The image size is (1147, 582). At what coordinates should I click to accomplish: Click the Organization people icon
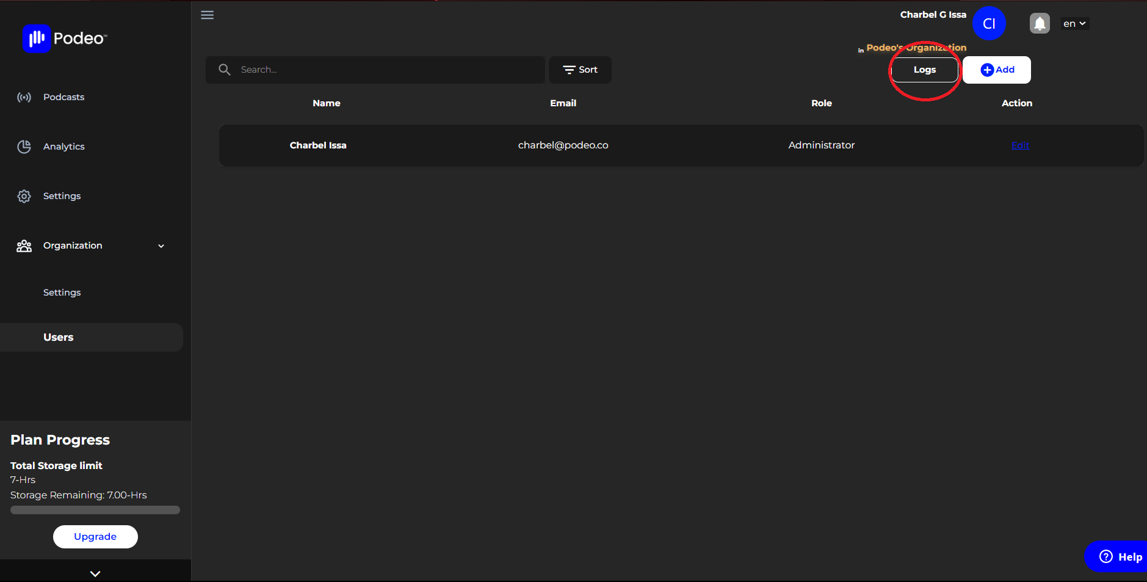24,246
